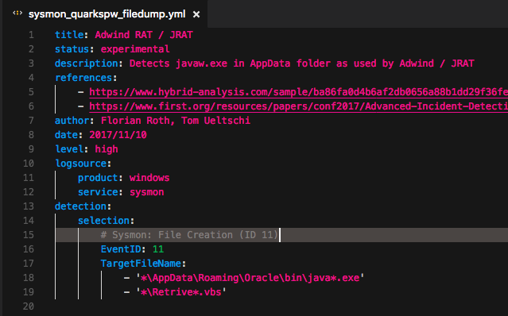
Task: Click the 'service' key on line 12
Action: pyautogui.click(x=98, y=192)
